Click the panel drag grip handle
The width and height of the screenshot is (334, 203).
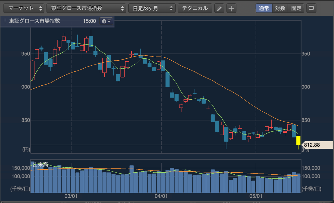coord(4,21)
